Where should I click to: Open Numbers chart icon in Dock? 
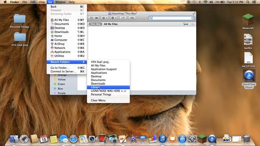153,139
